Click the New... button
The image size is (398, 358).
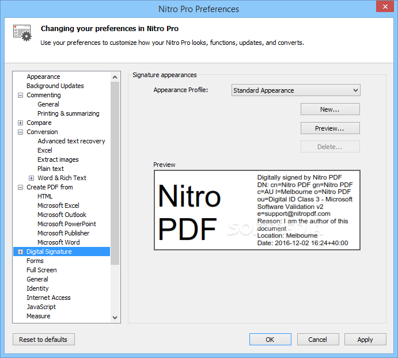click(330, 109)
